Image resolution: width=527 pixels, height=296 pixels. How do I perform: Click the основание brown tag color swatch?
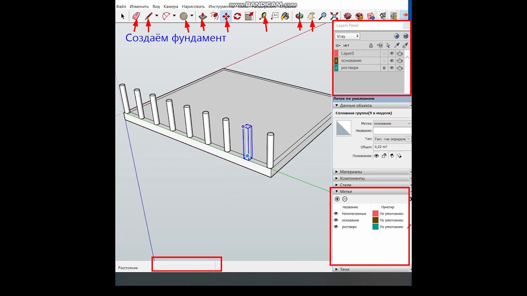click(375, 220)
